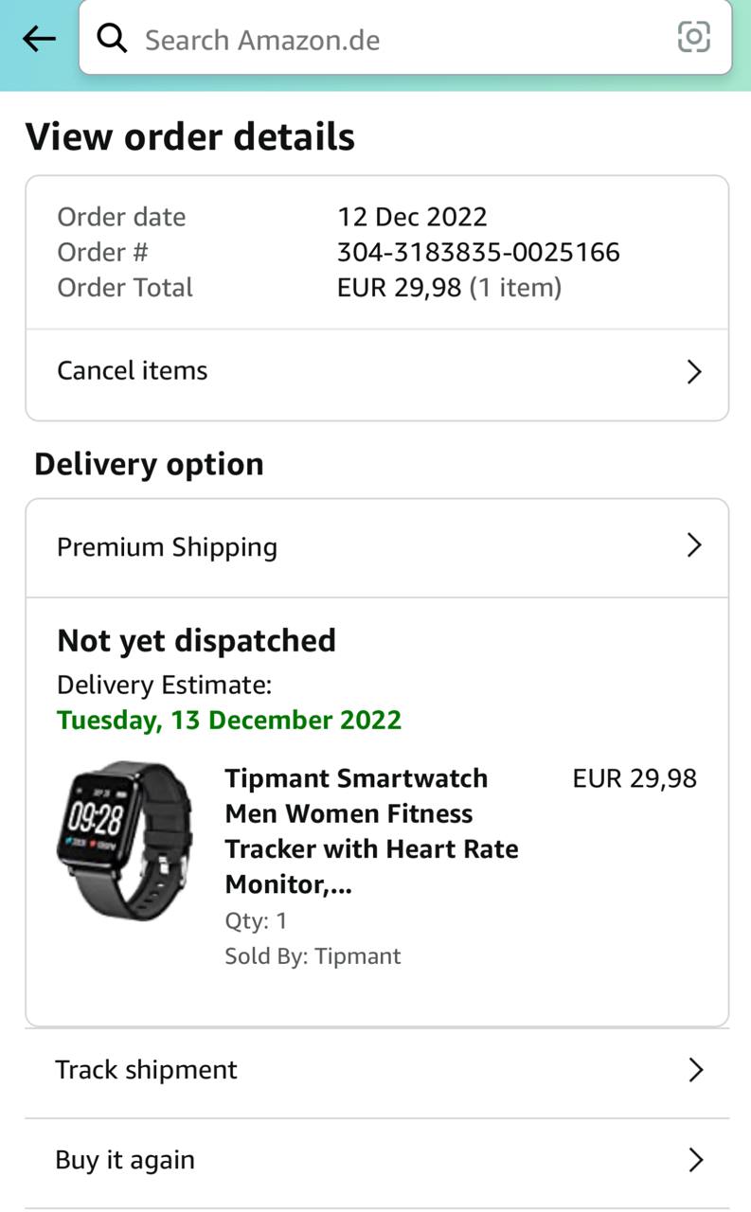
Task: Tap the arrow next to Buy it again
Action: click(x=695, y=1160)
